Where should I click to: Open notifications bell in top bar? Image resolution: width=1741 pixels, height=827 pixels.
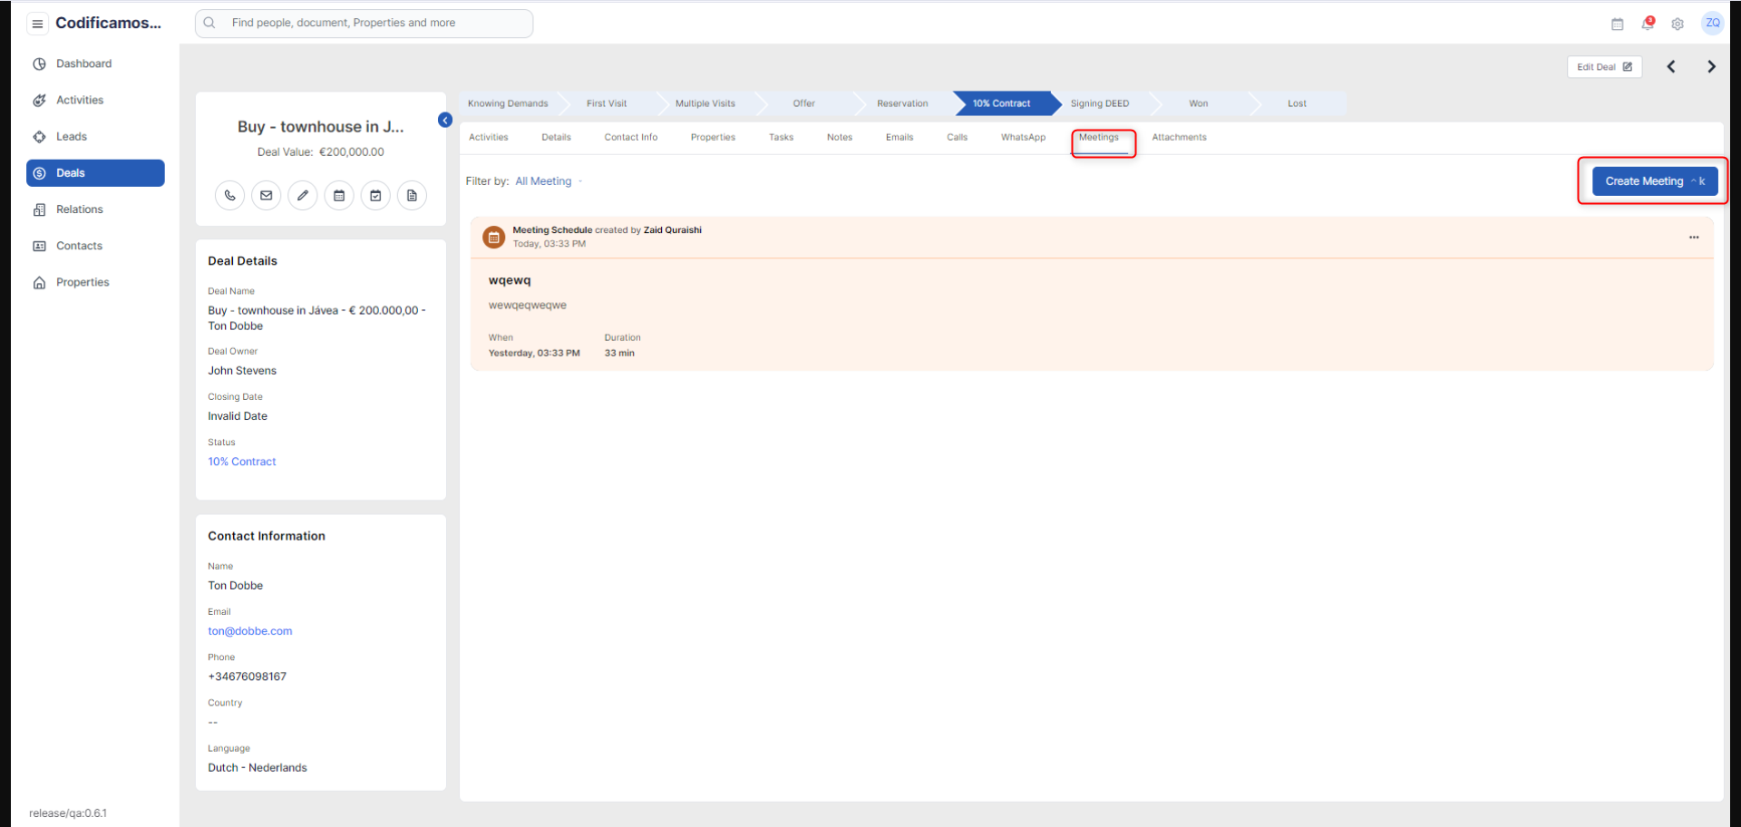tap(1647, 24)
